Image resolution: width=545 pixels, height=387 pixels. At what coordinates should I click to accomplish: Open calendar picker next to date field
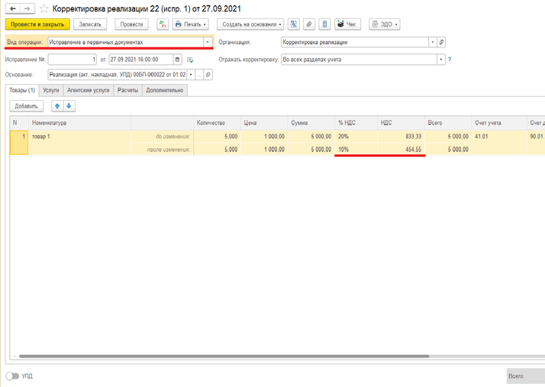click(178, 59)
